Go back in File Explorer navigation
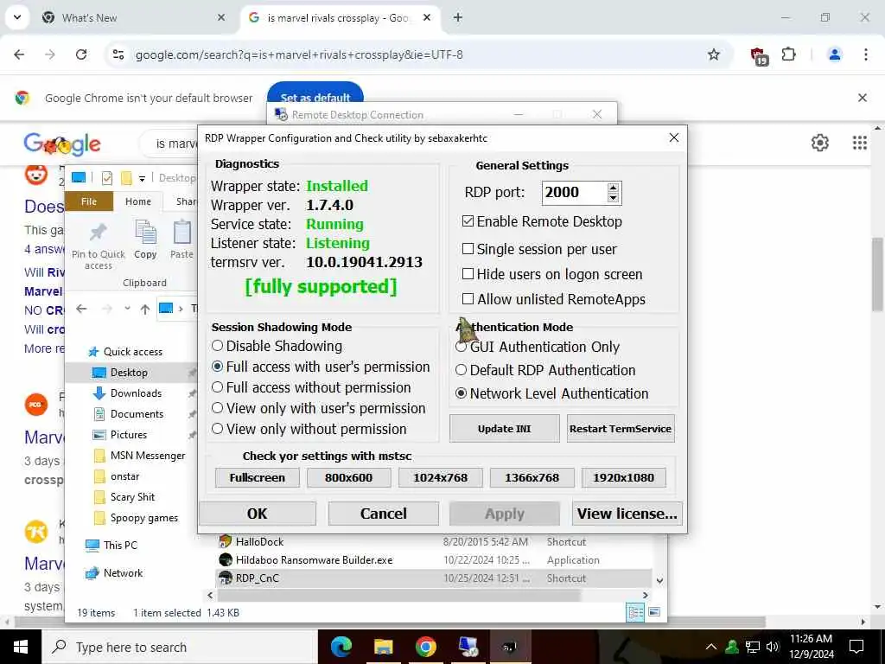Screen dimensions: 885x664 82,309
